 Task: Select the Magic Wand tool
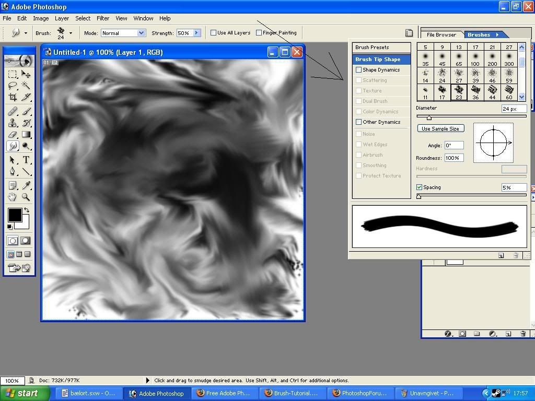click(x=26, y=86)
